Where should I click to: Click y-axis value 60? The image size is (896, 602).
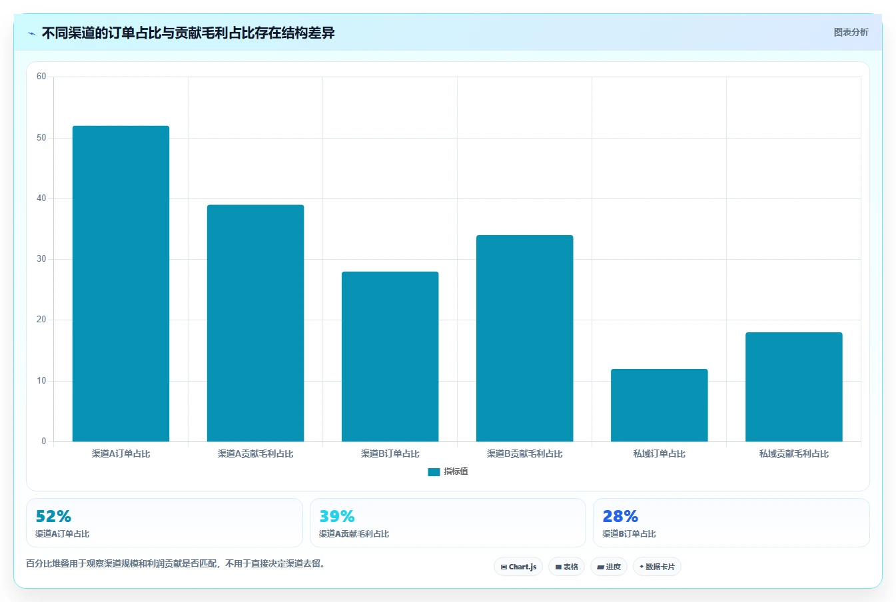[41, 77]
